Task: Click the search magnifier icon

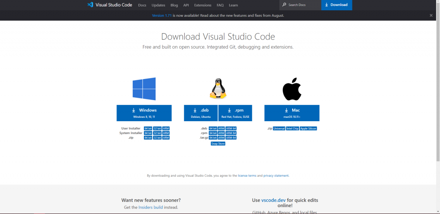Action: (x=284, y=5)
